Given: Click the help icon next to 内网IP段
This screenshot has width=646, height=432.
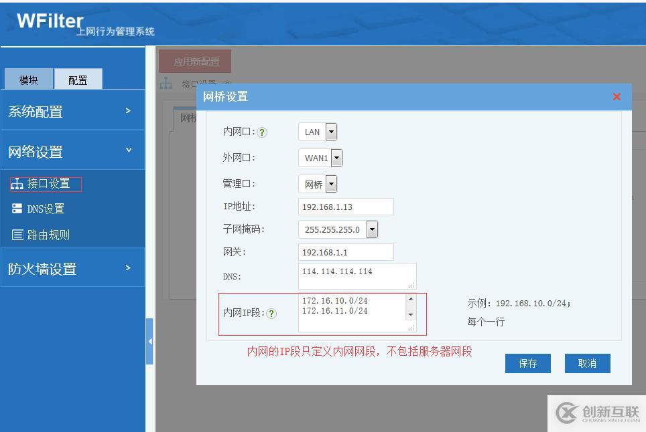Looking at the screenshot, I should pos(271,314).
